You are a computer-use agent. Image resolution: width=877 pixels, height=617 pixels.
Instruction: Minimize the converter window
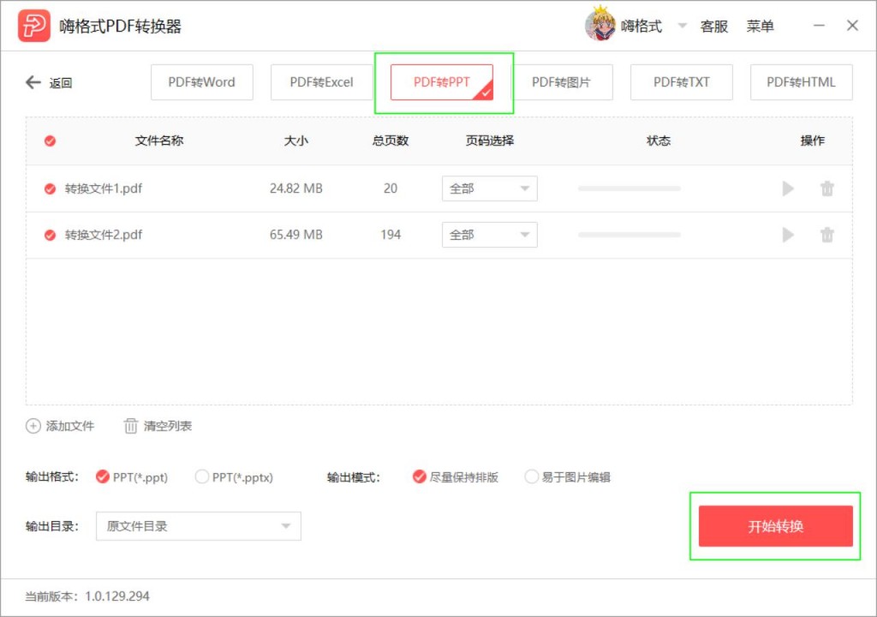[819, 25]
